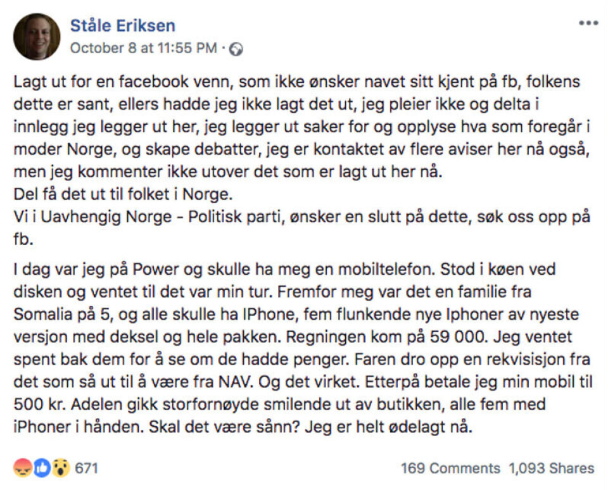
Task: Open Ståle Eriksen's profile picture
Action: pyautogui.click(x=37, y=37)
